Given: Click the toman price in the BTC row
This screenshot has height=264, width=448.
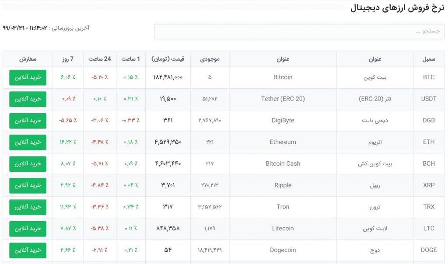Looking at the screenshot, I should point(168,77).
